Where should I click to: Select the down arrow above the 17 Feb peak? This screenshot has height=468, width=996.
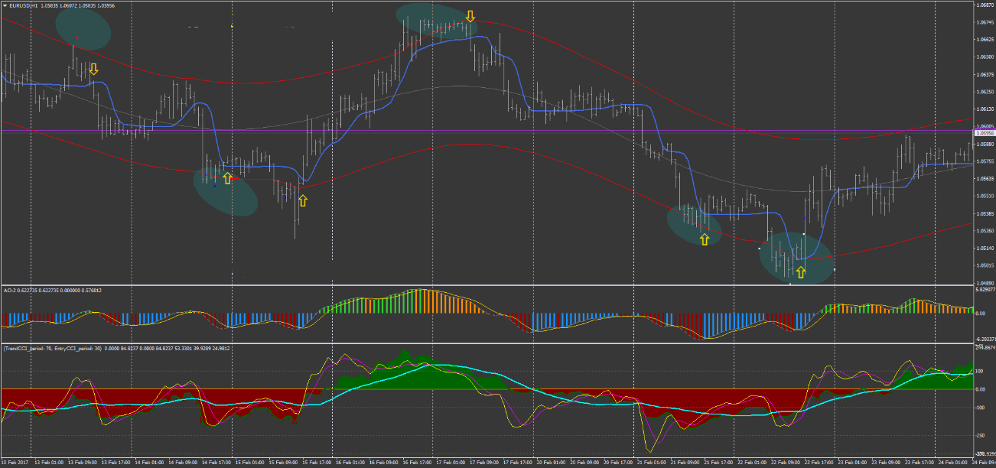[470, 15]
